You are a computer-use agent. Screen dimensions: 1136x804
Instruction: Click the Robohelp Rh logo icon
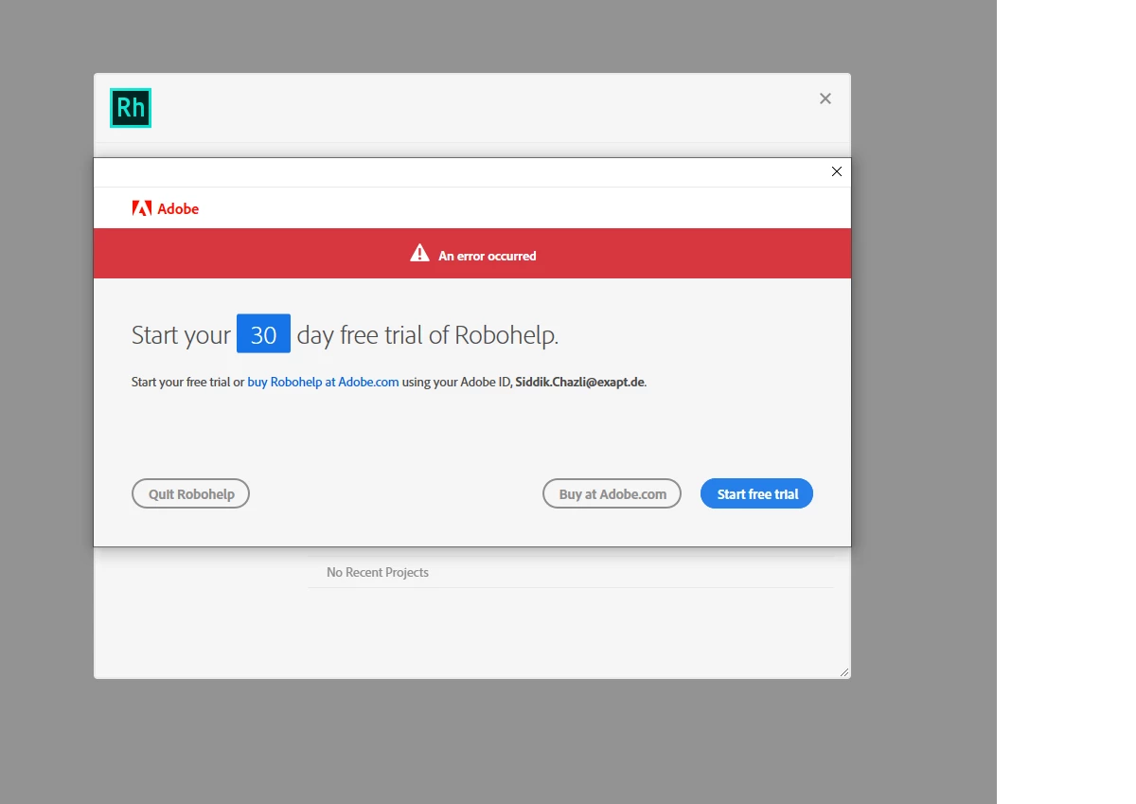[x=131, y=108]
